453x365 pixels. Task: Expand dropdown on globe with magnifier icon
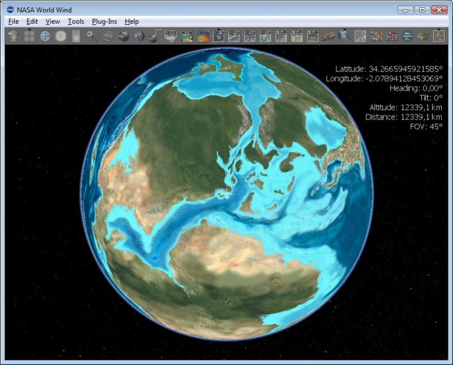pyautogui.click(x=344, y=29)
